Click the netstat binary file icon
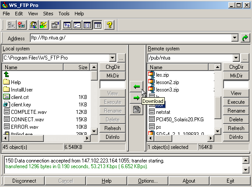This screenshot has width=252, height=187. click(x=152, y=112)
